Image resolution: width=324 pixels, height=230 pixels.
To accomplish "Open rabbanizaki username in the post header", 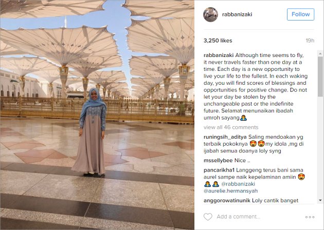I will (237, 14).
